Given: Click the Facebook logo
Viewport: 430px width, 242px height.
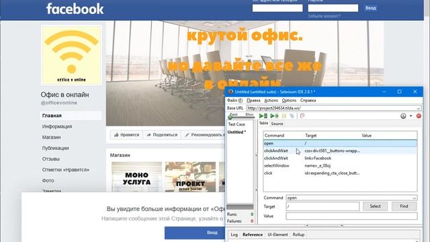Looking at the screenshot, I should pos(75,9).
